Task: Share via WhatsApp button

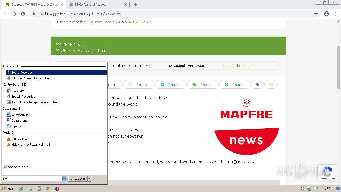Action: (x=139, y=85)
